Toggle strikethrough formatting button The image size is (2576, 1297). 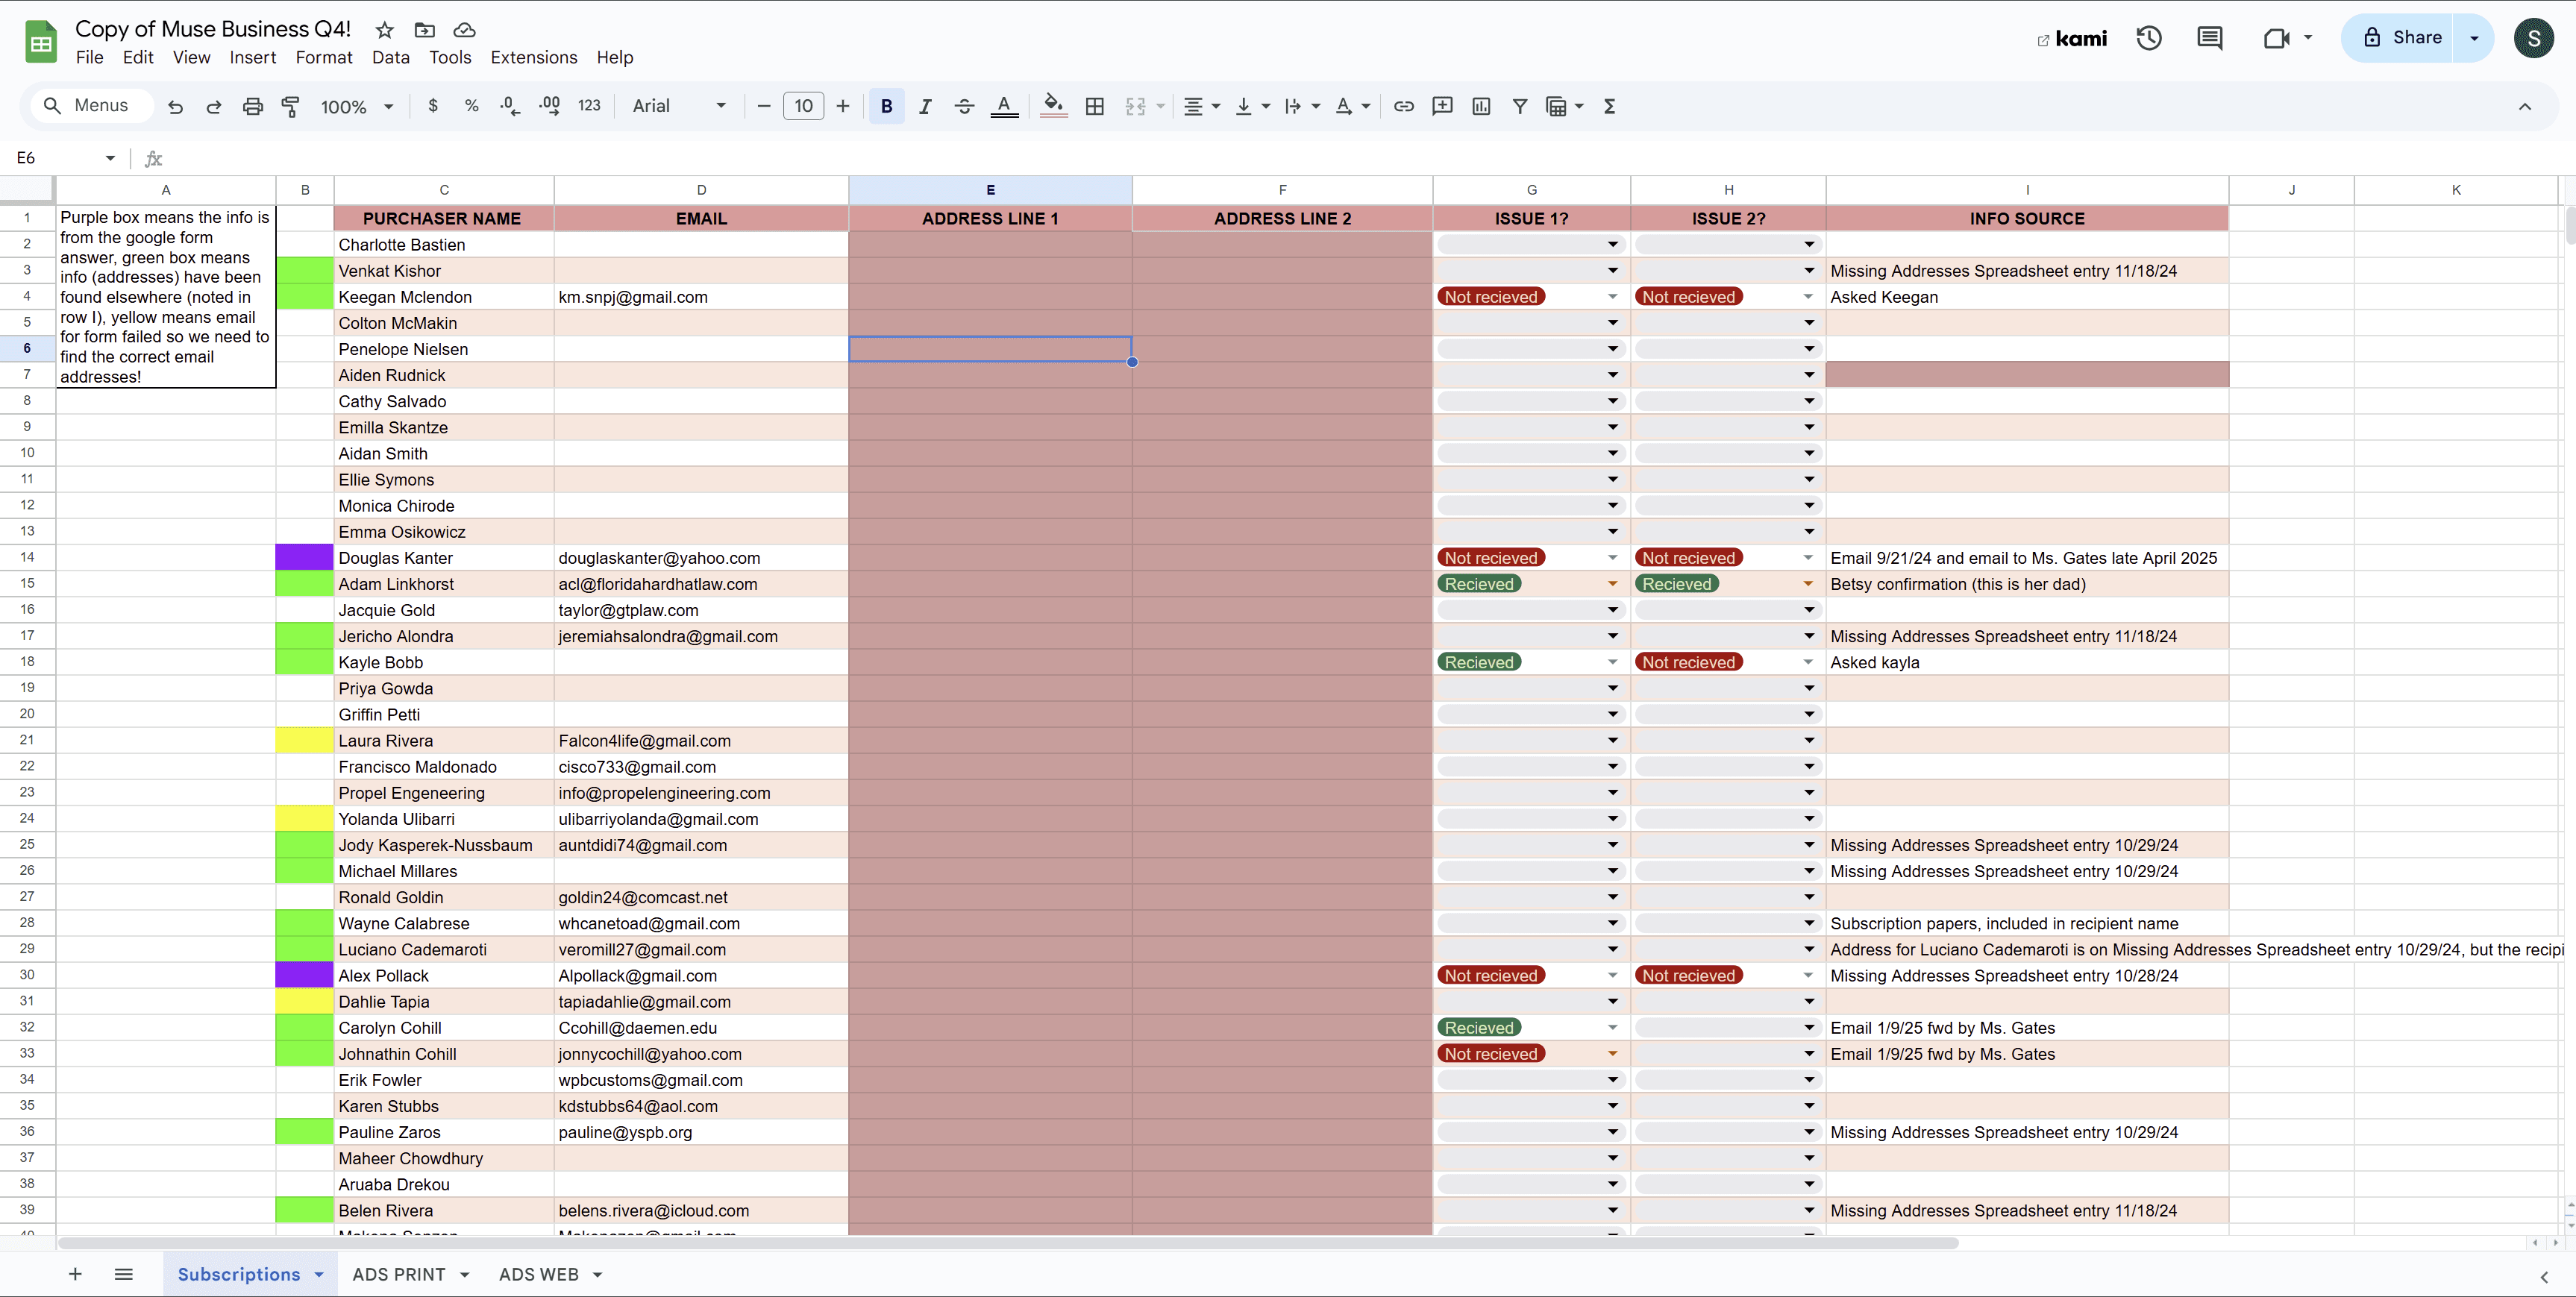[x=964, y=106]
